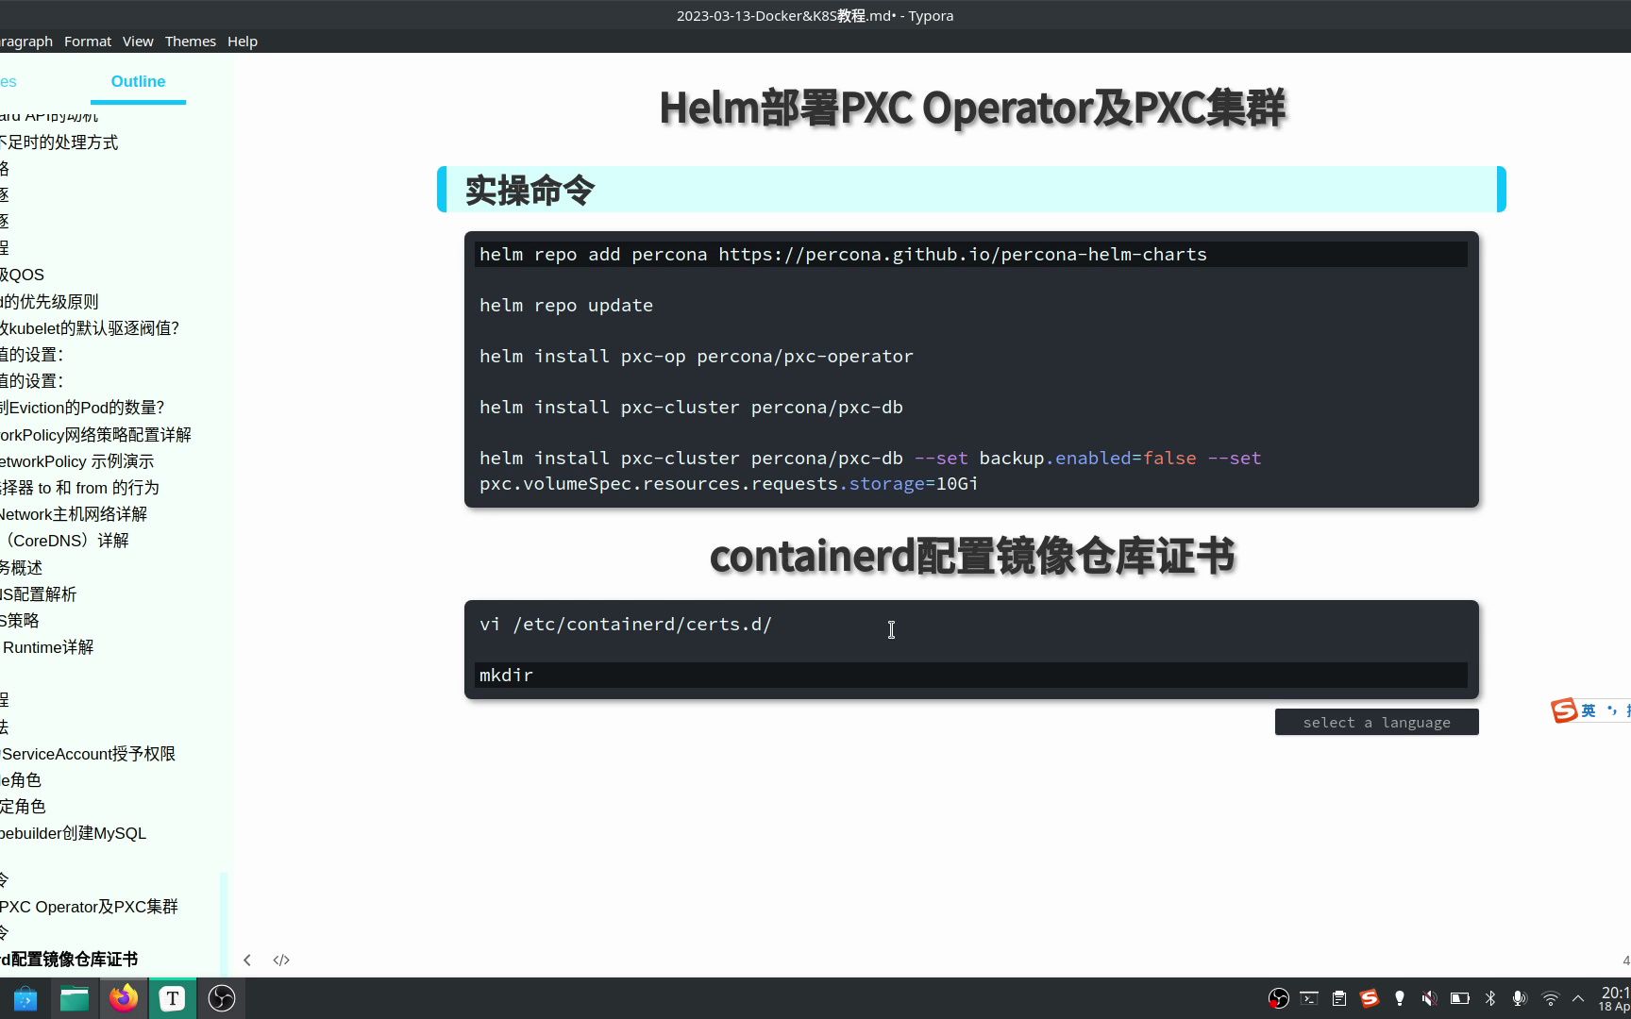The image size is (1631, 1019).
Task: Open Firefox from the taskbar
Action: pos(124,997)
